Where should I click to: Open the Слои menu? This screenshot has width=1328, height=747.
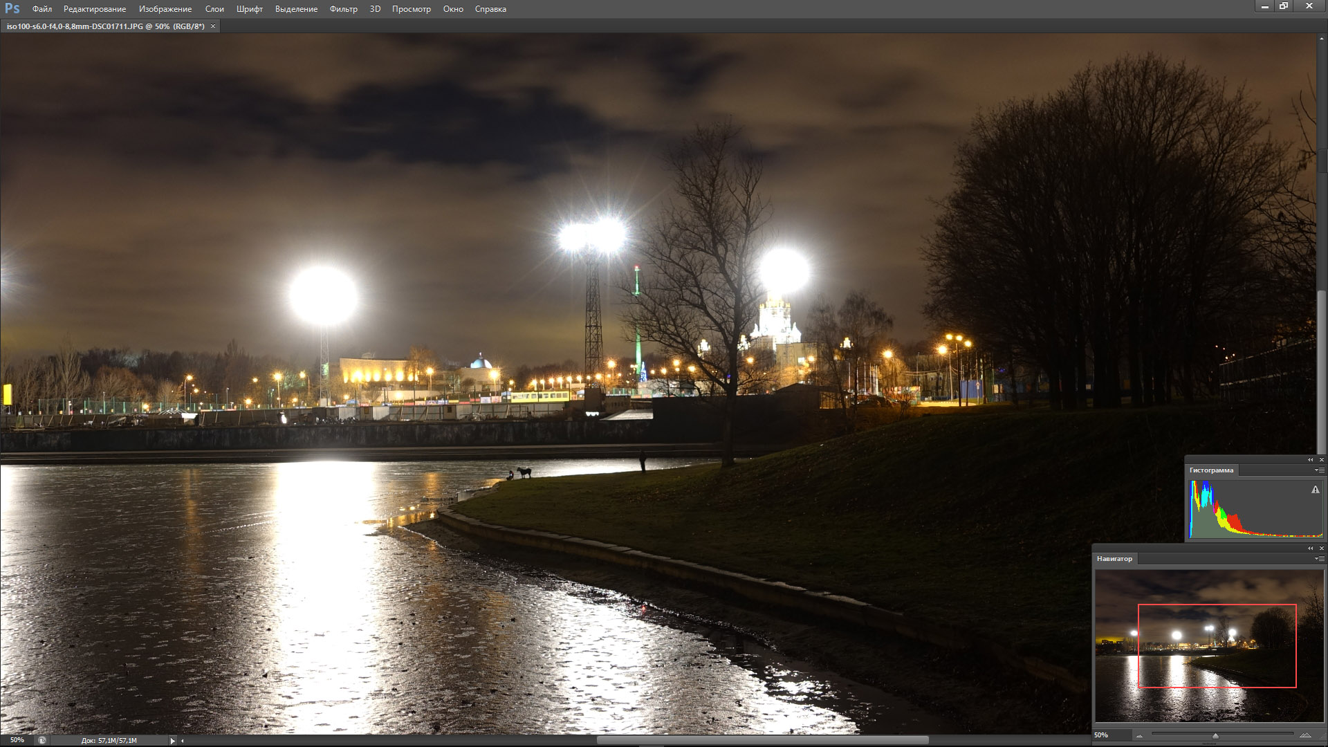pos(214,9)
